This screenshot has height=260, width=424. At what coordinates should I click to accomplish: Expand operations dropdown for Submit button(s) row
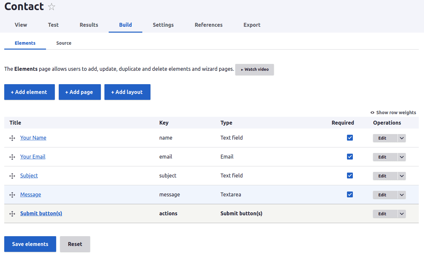coord(402,214)
